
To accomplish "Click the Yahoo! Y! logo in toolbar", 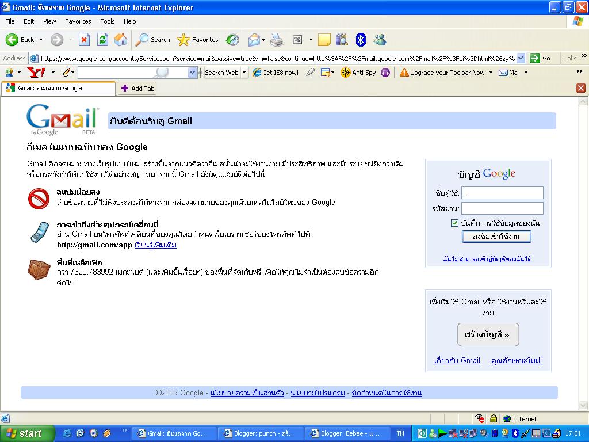I will pyautogui.click(x=36, y=72).
